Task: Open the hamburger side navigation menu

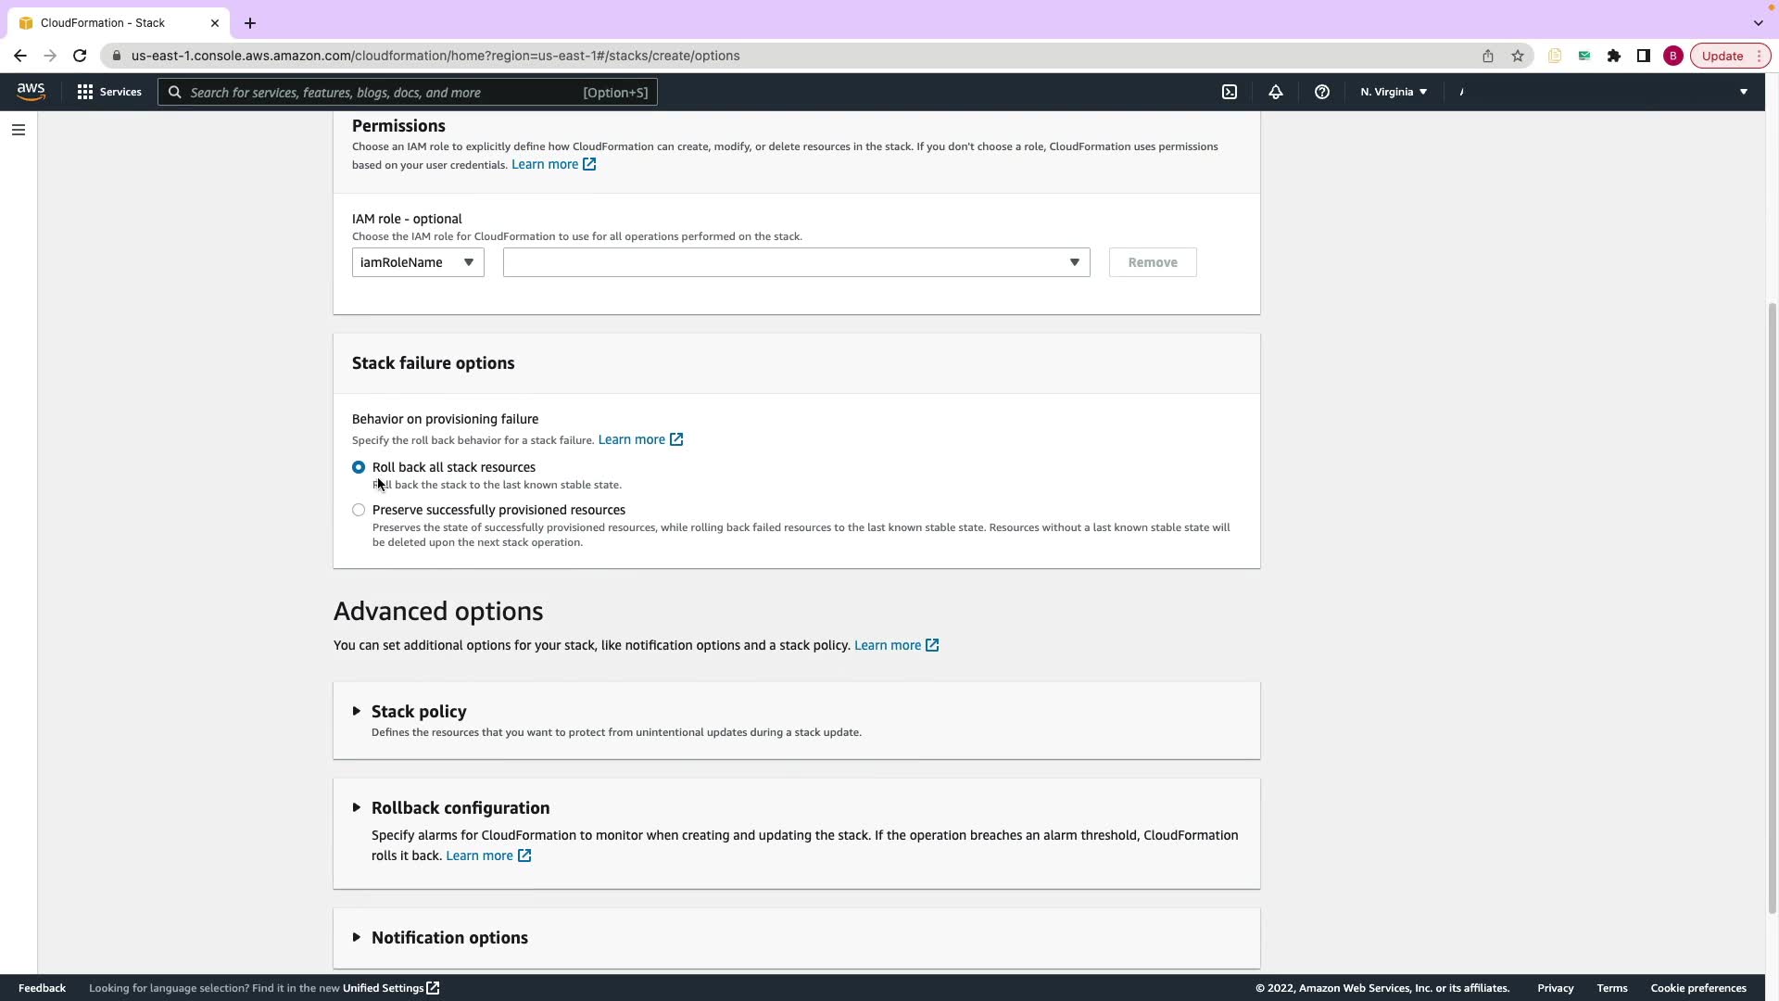Action: point(19,130)
